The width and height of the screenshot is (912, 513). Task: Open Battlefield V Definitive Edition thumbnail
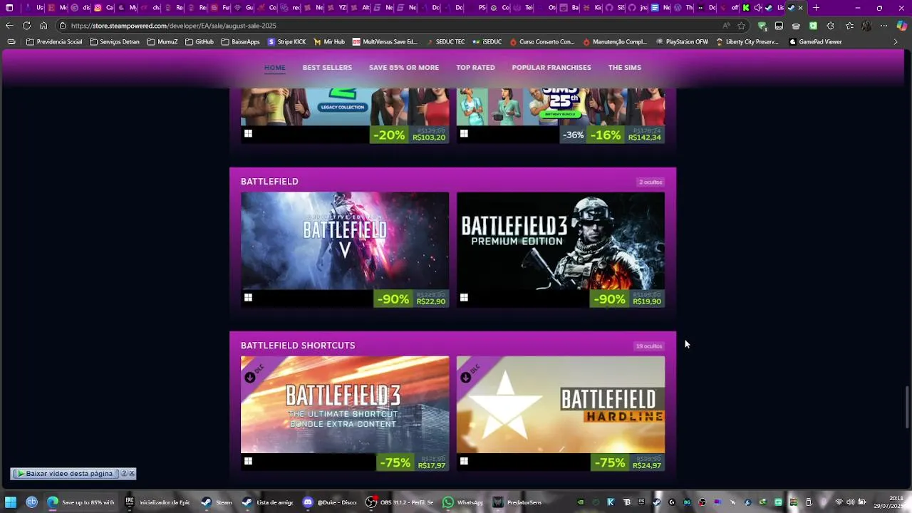345,241
